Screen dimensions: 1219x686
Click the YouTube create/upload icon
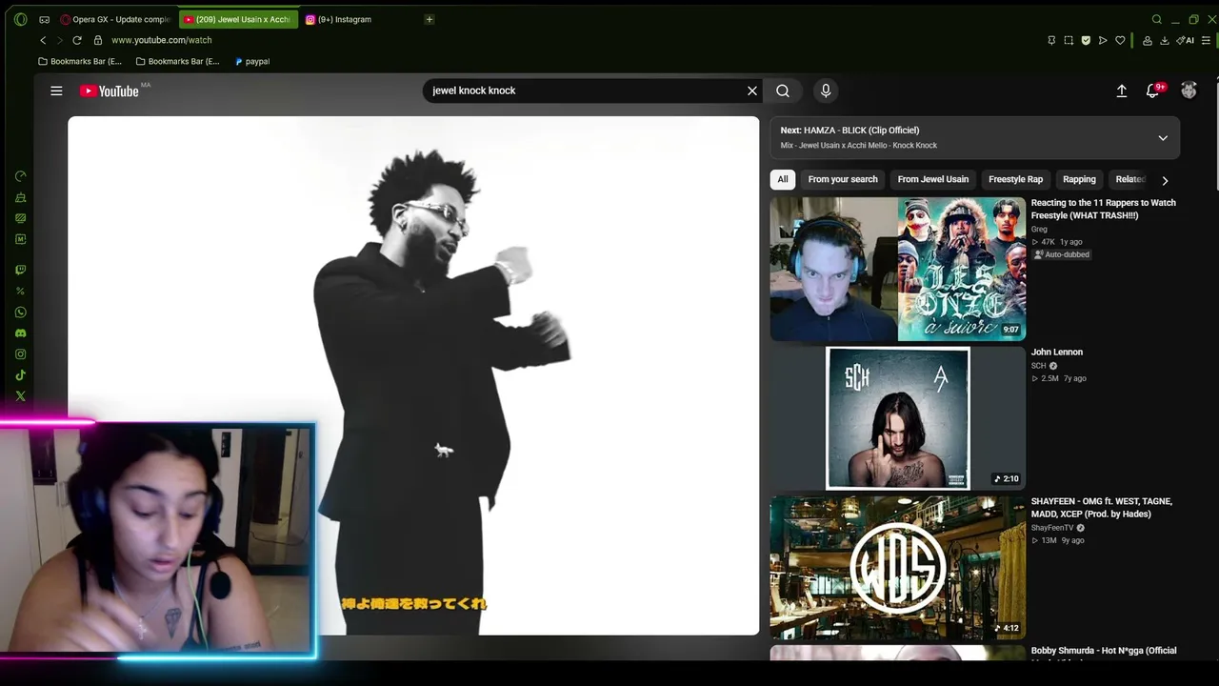coord(1122,91)
